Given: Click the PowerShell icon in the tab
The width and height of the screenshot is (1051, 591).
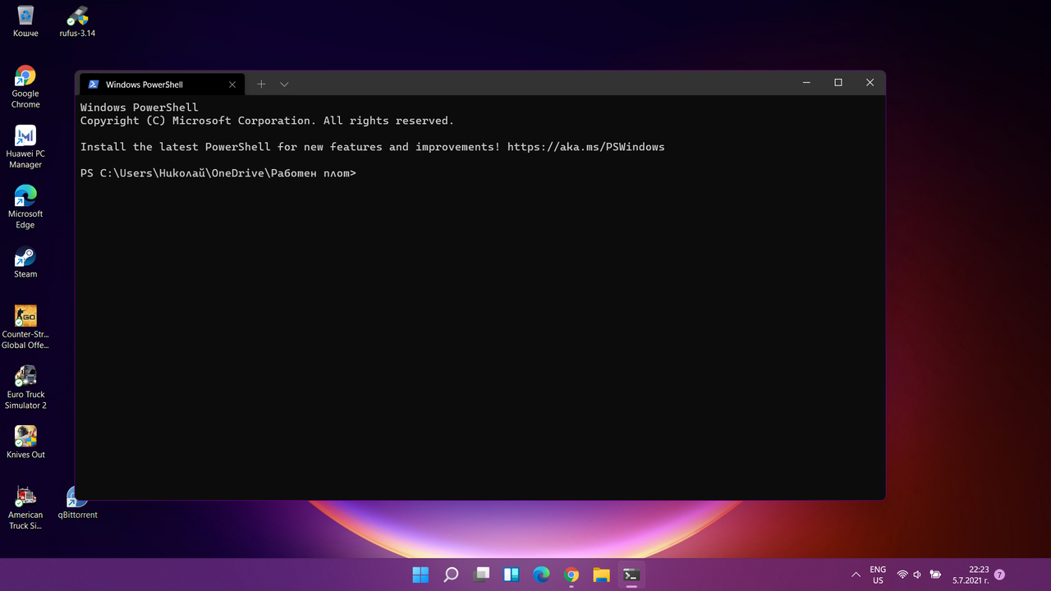Looking at the screenshot, I should pyautogui.click(x=94, y=85).
